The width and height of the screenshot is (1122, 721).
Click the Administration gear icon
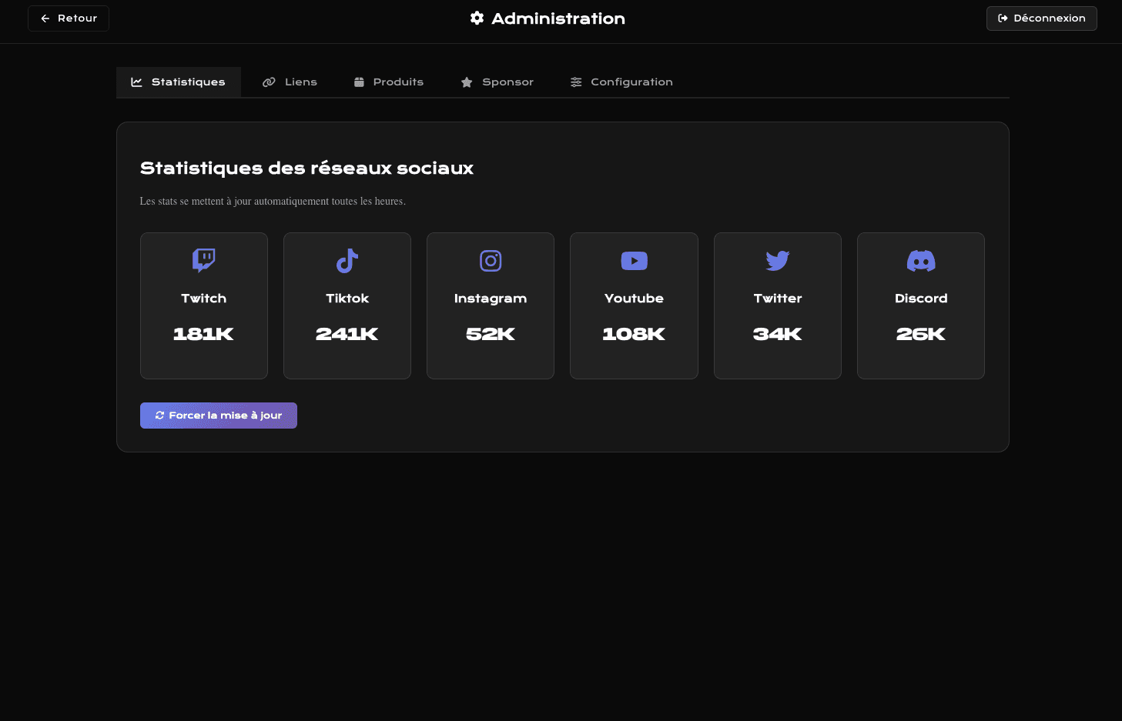point(477,18)
